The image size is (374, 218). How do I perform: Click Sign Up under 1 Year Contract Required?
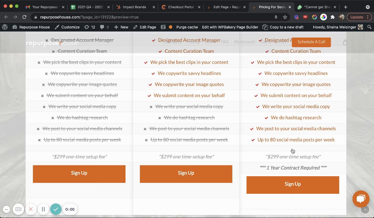(293, 185)
